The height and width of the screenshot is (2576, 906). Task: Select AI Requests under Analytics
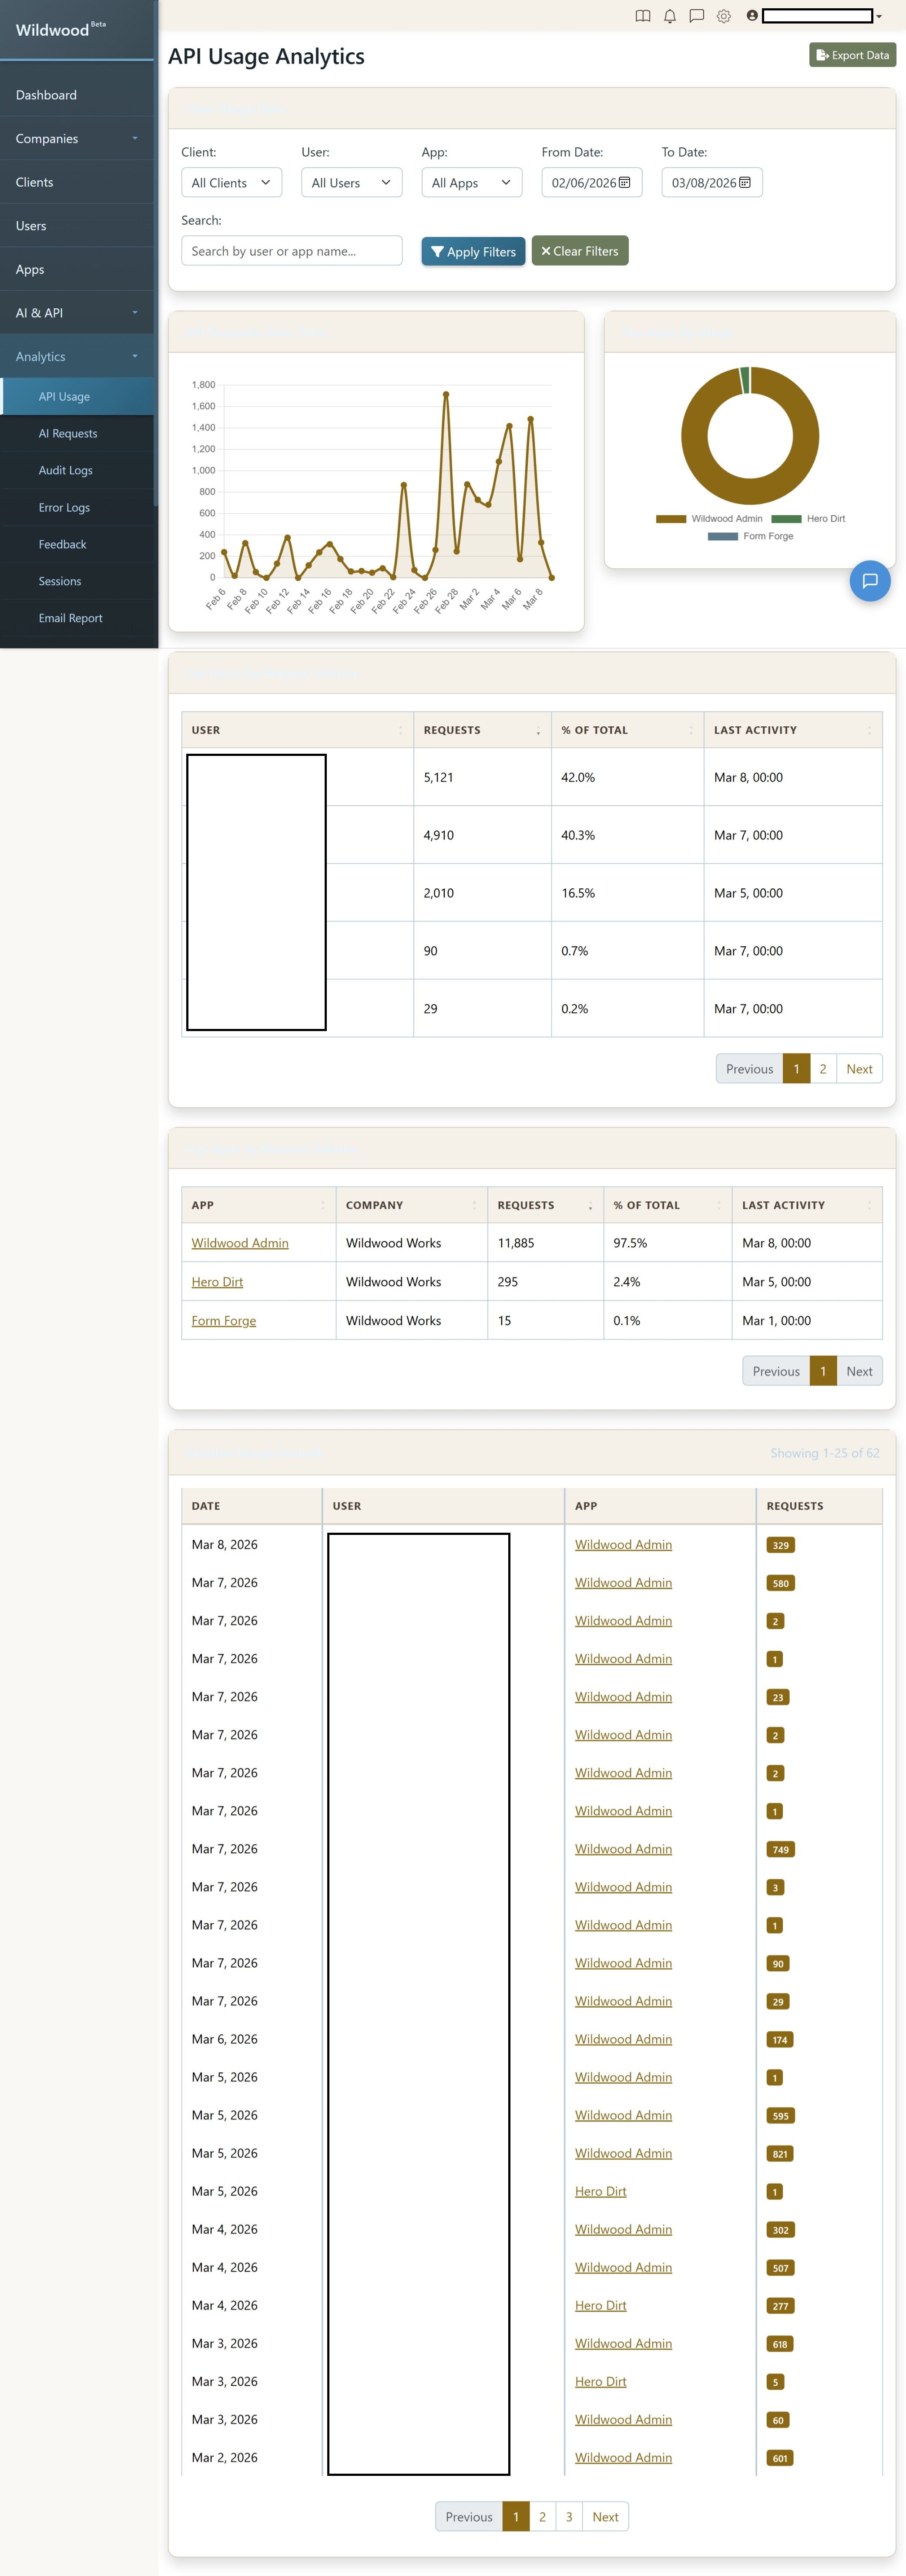[x=67, y=433]
